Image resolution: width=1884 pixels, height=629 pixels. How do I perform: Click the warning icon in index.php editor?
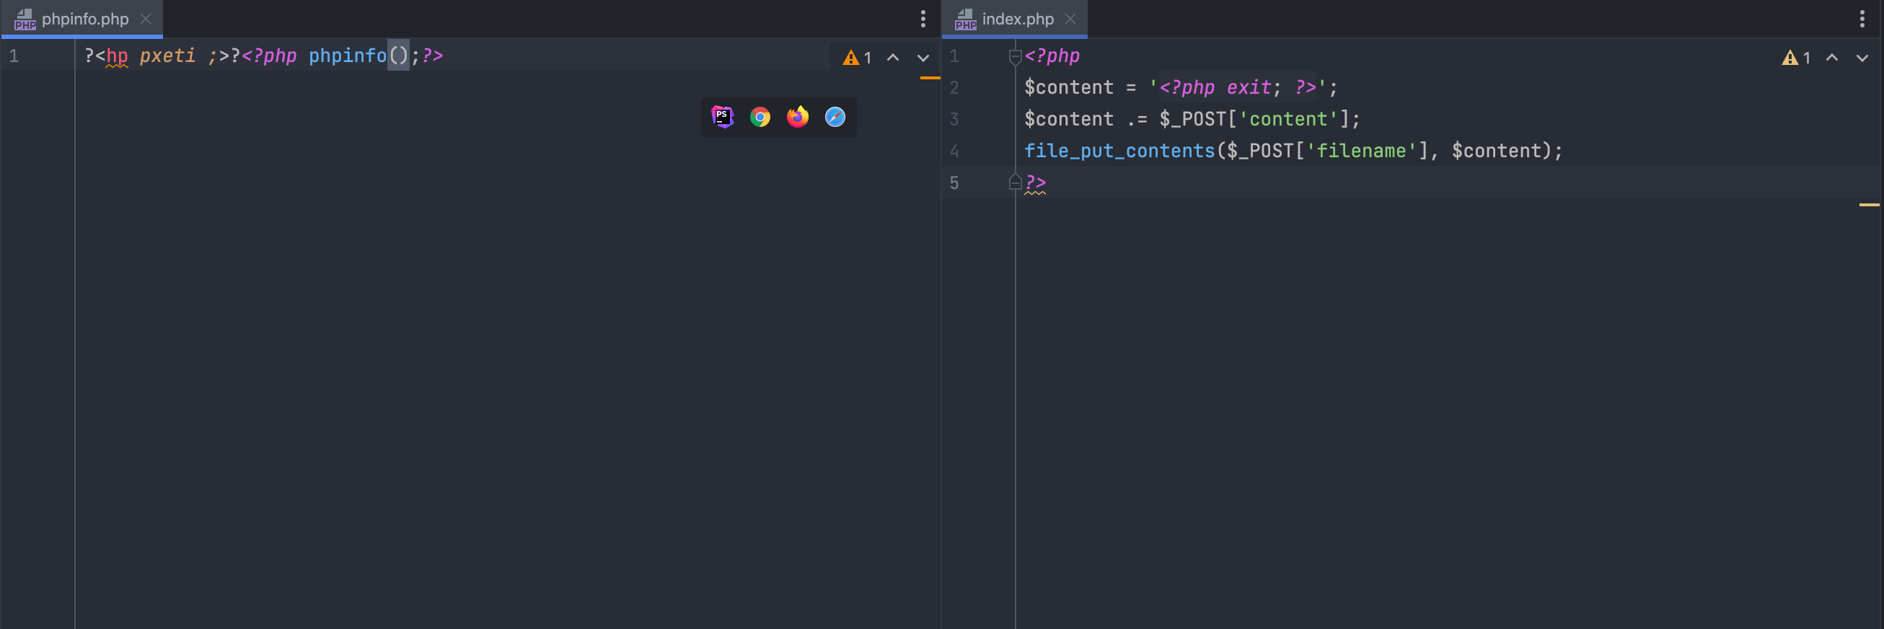[x=1789, y=58]
